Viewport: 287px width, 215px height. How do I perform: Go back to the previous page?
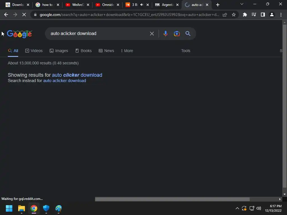[x=6, y=15]
